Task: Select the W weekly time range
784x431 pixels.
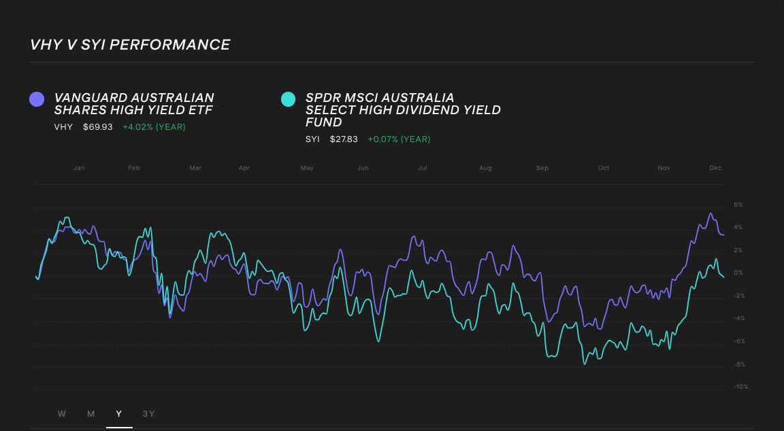Action: (62, 413)
